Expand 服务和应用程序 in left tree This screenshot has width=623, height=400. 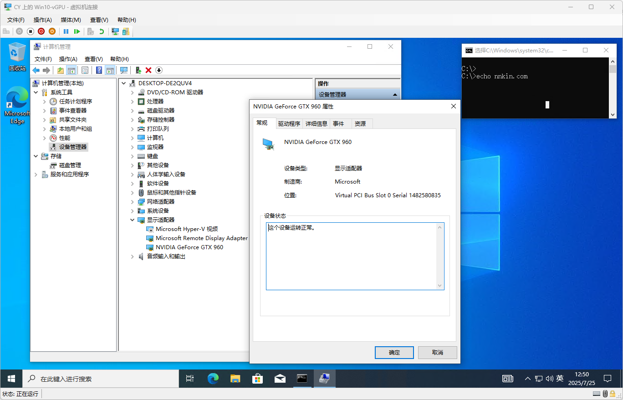pyautogui.click(x=36, y=174)
